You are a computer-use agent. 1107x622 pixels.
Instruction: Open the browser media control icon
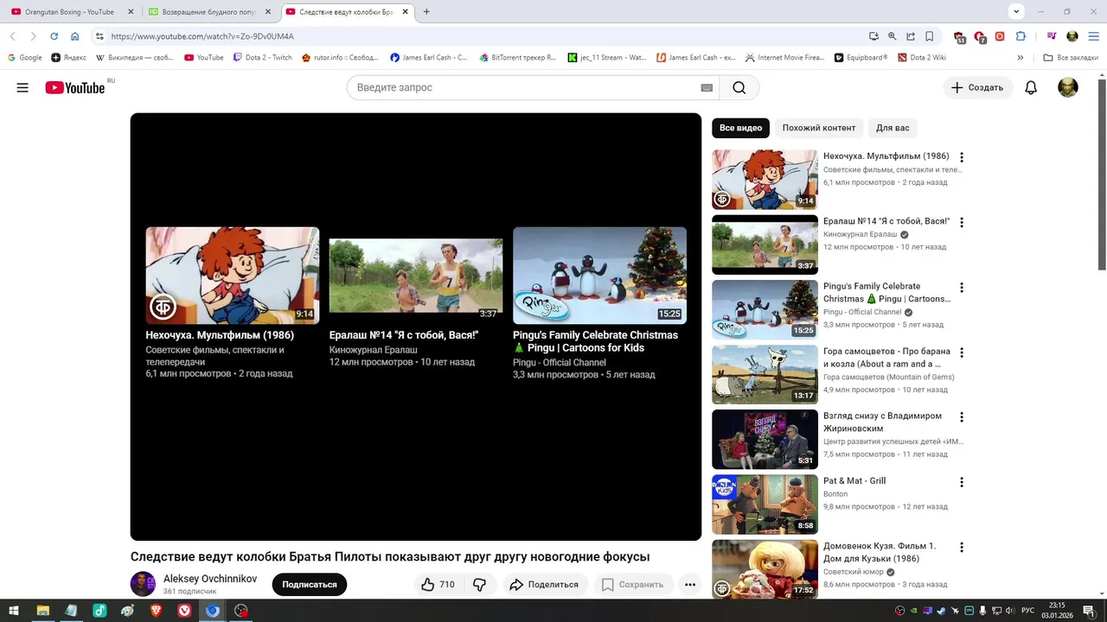click(x=1052, y=36)
